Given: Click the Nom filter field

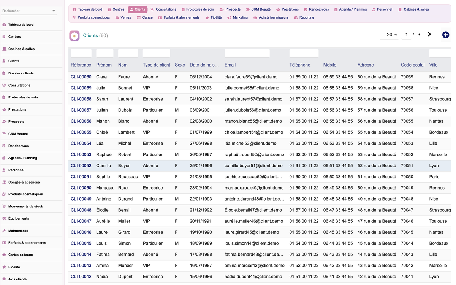Looking at the screenshot, I should 128,53.
